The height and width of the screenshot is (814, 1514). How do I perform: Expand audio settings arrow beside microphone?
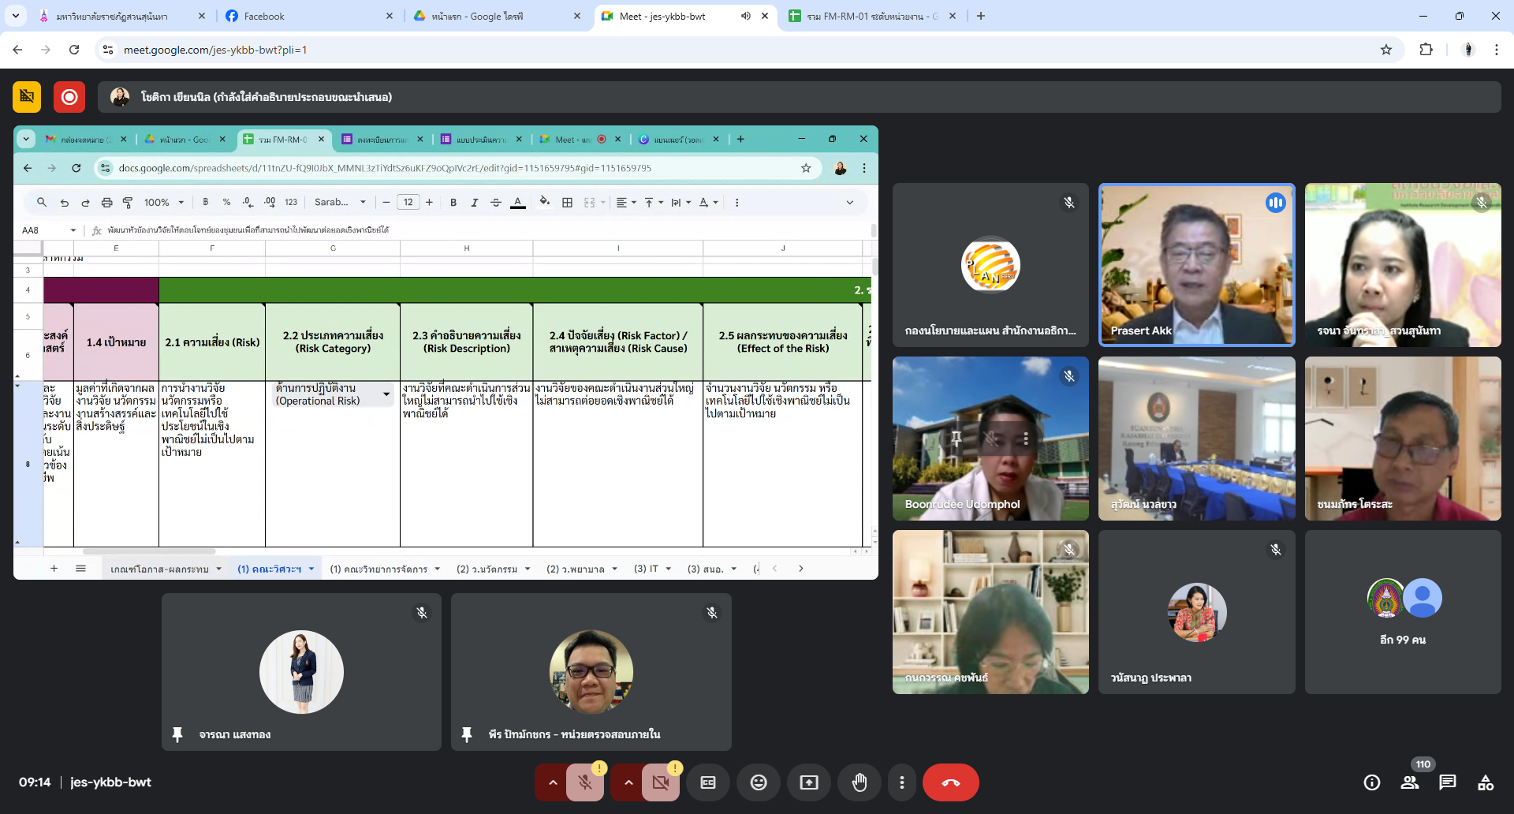coord(553,782)
